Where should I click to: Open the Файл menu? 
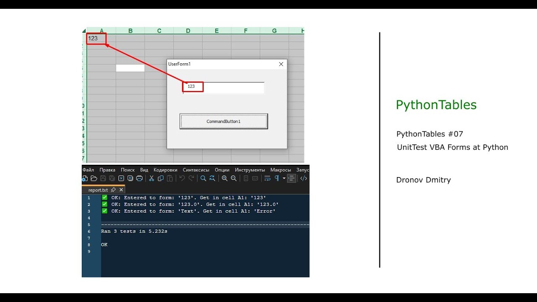point(88,170)
